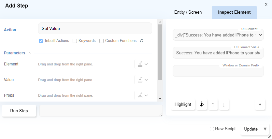
Task: Switch to the Entity / Screen tab
Action: pyautogui.click(x=188, y=12)
